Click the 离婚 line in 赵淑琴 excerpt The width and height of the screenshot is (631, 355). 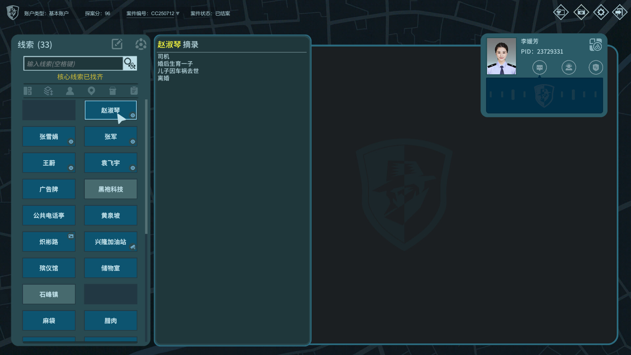pyautogui.click(x=163, y=78)
